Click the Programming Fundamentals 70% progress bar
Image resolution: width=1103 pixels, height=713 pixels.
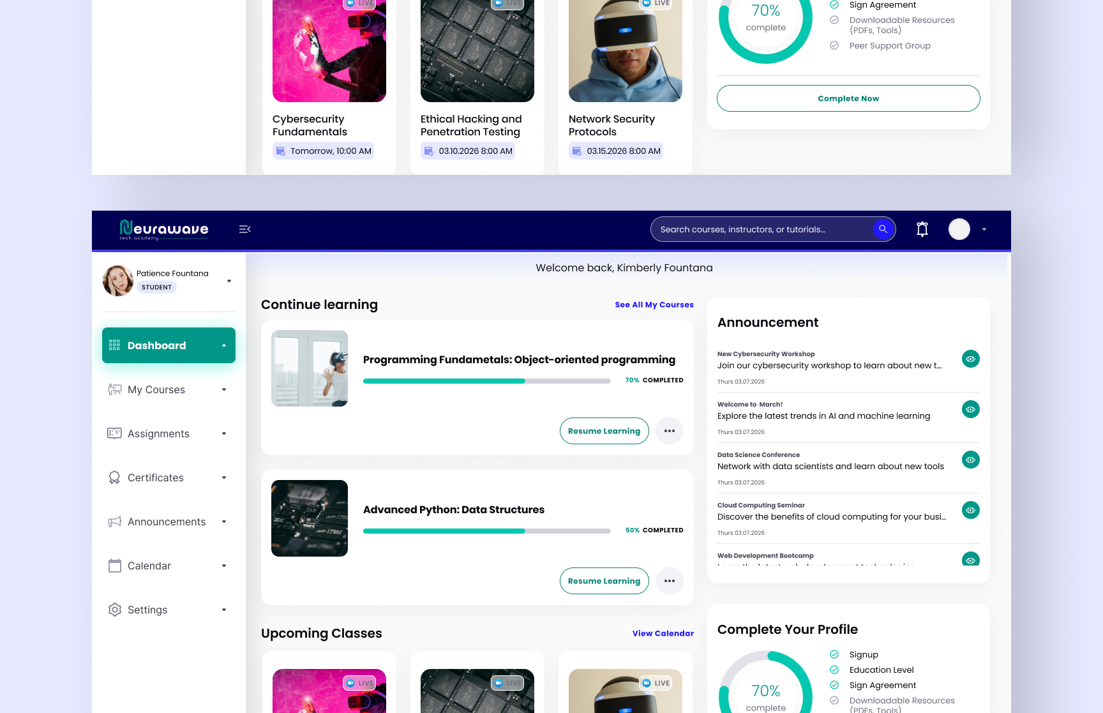(487, 381)
